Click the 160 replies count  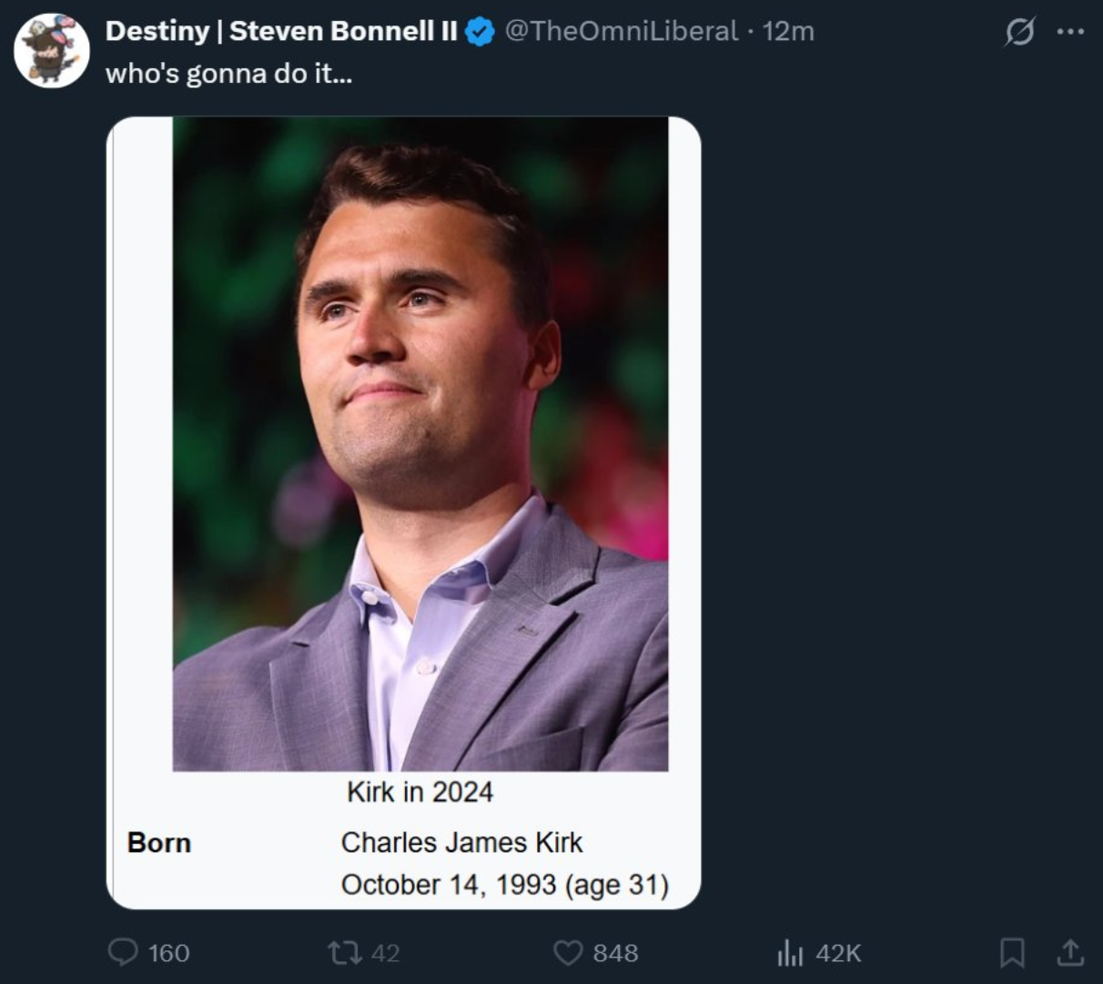[x=169, y=953]
